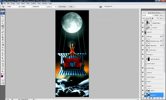
Task: Select the Rectangular Marquee tool
Action: point(2,19)
